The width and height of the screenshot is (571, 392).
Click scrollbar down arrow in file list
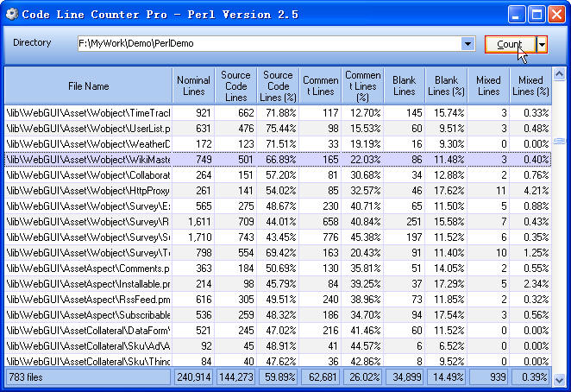tap(559, 378)
